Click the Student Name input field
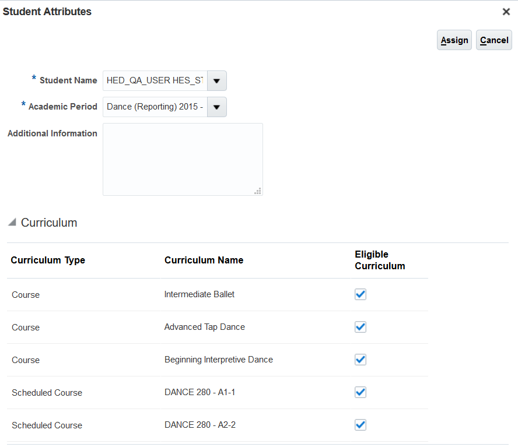The image size is (518, 447). tap(155, 81)
